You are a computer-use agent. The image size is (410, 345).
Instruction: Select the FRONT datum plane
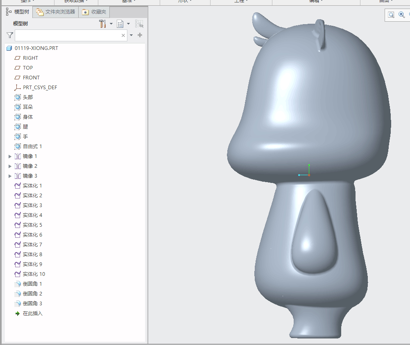point(27,78)
